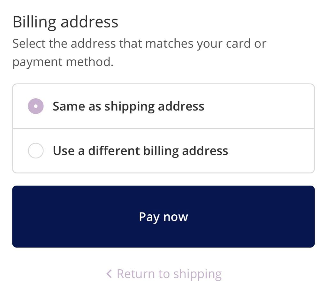Click the empty unselected radio circle
This screenshot has height=299, width=327.
tap(36, 151)
